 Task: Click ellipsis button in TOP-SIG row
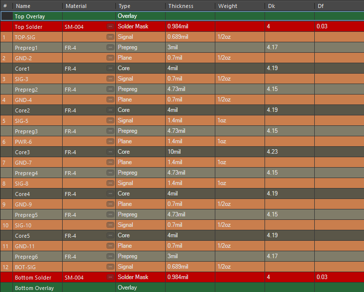coord(110,37)
